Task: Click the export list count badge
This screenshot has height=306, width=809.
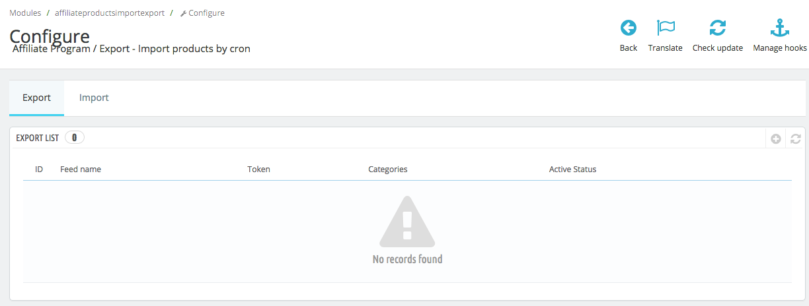Action: coord(75,138)
